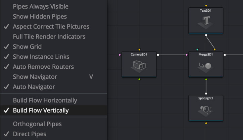Enable Full Tile Render Indicators

[x=49, y=37]
